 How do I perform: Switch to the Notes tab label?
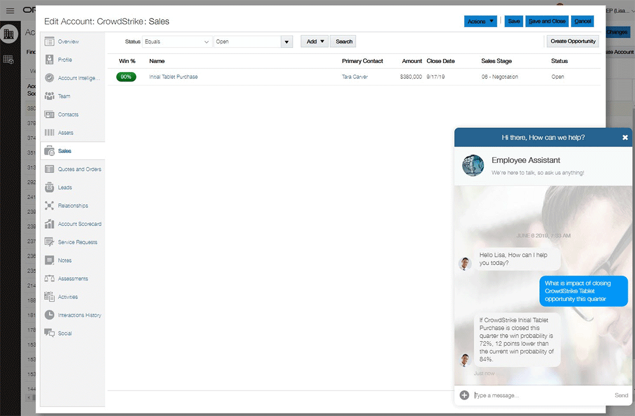[65, 260]
